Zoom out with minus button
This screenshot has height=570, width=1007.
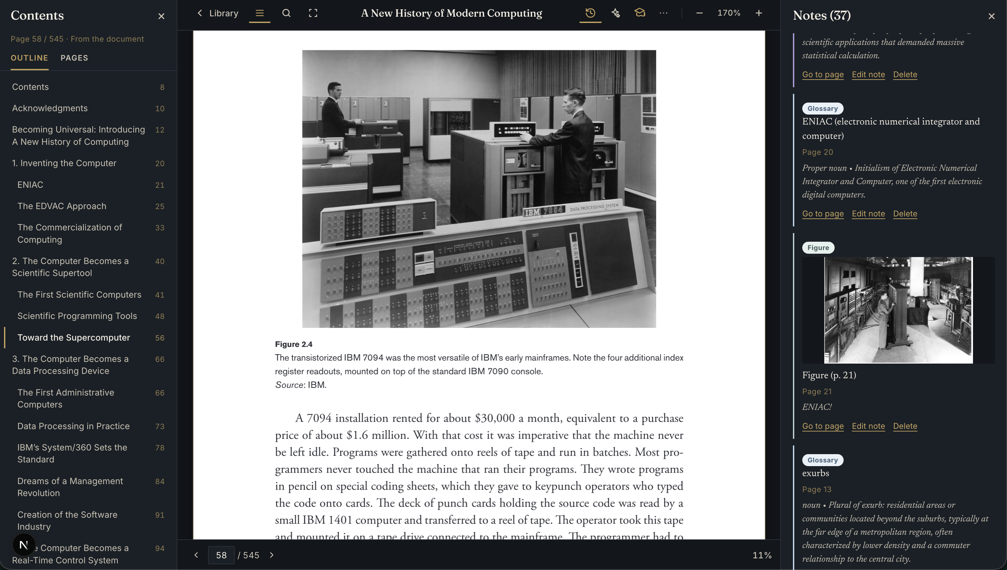[699, 13]
